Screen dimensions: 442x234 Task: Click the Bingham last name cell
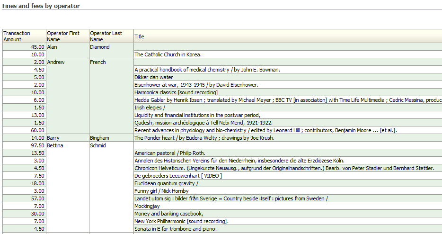click(99, 138)
